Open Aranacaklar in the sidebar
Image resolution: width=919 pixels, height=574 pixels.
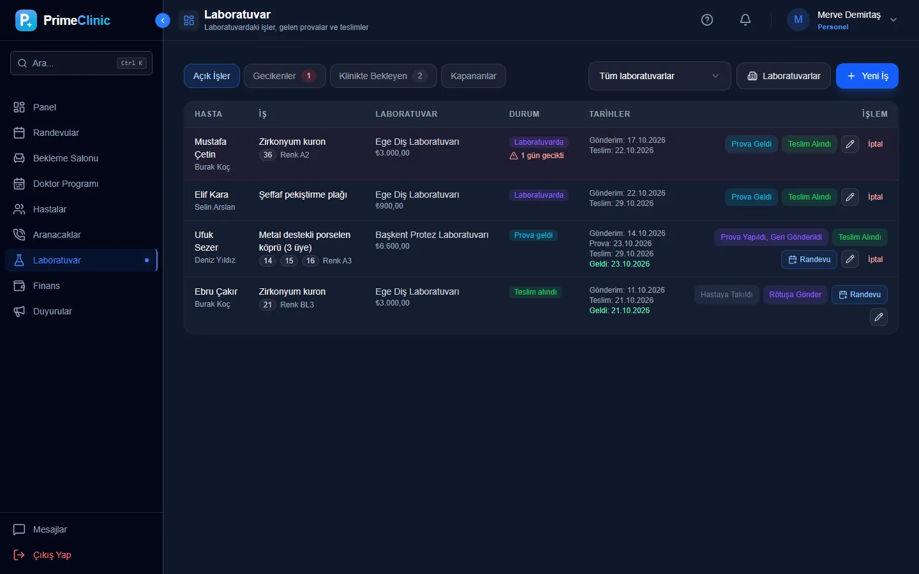point(81,235)
